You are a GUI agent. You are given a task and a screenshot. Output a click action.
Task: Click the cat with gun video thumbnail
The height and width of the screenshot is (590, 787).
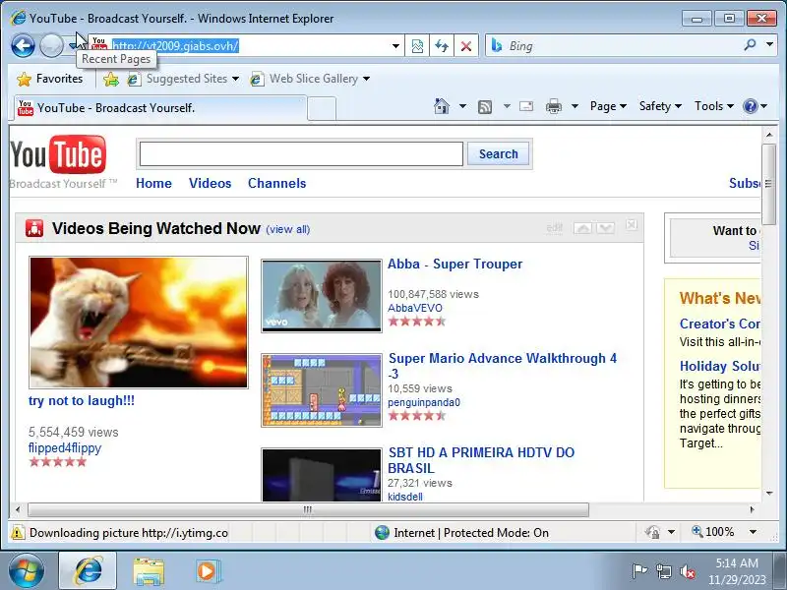tap(139, 323)
